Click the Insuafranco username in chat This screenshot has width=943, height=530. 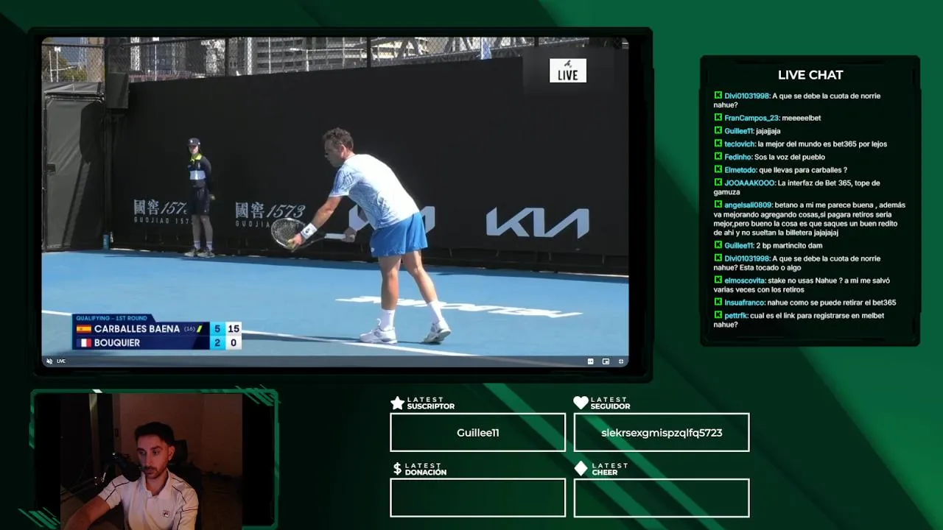coord(745,303)
